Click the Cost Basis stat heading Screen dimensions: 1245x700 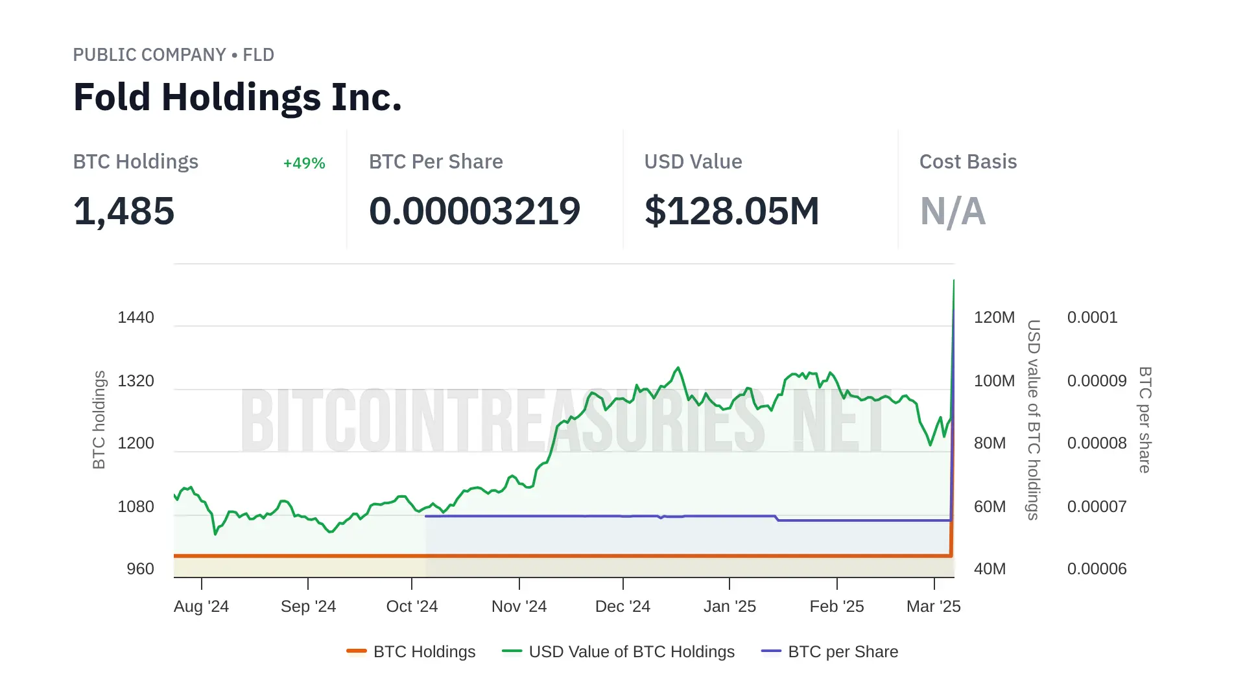point(967,161)
